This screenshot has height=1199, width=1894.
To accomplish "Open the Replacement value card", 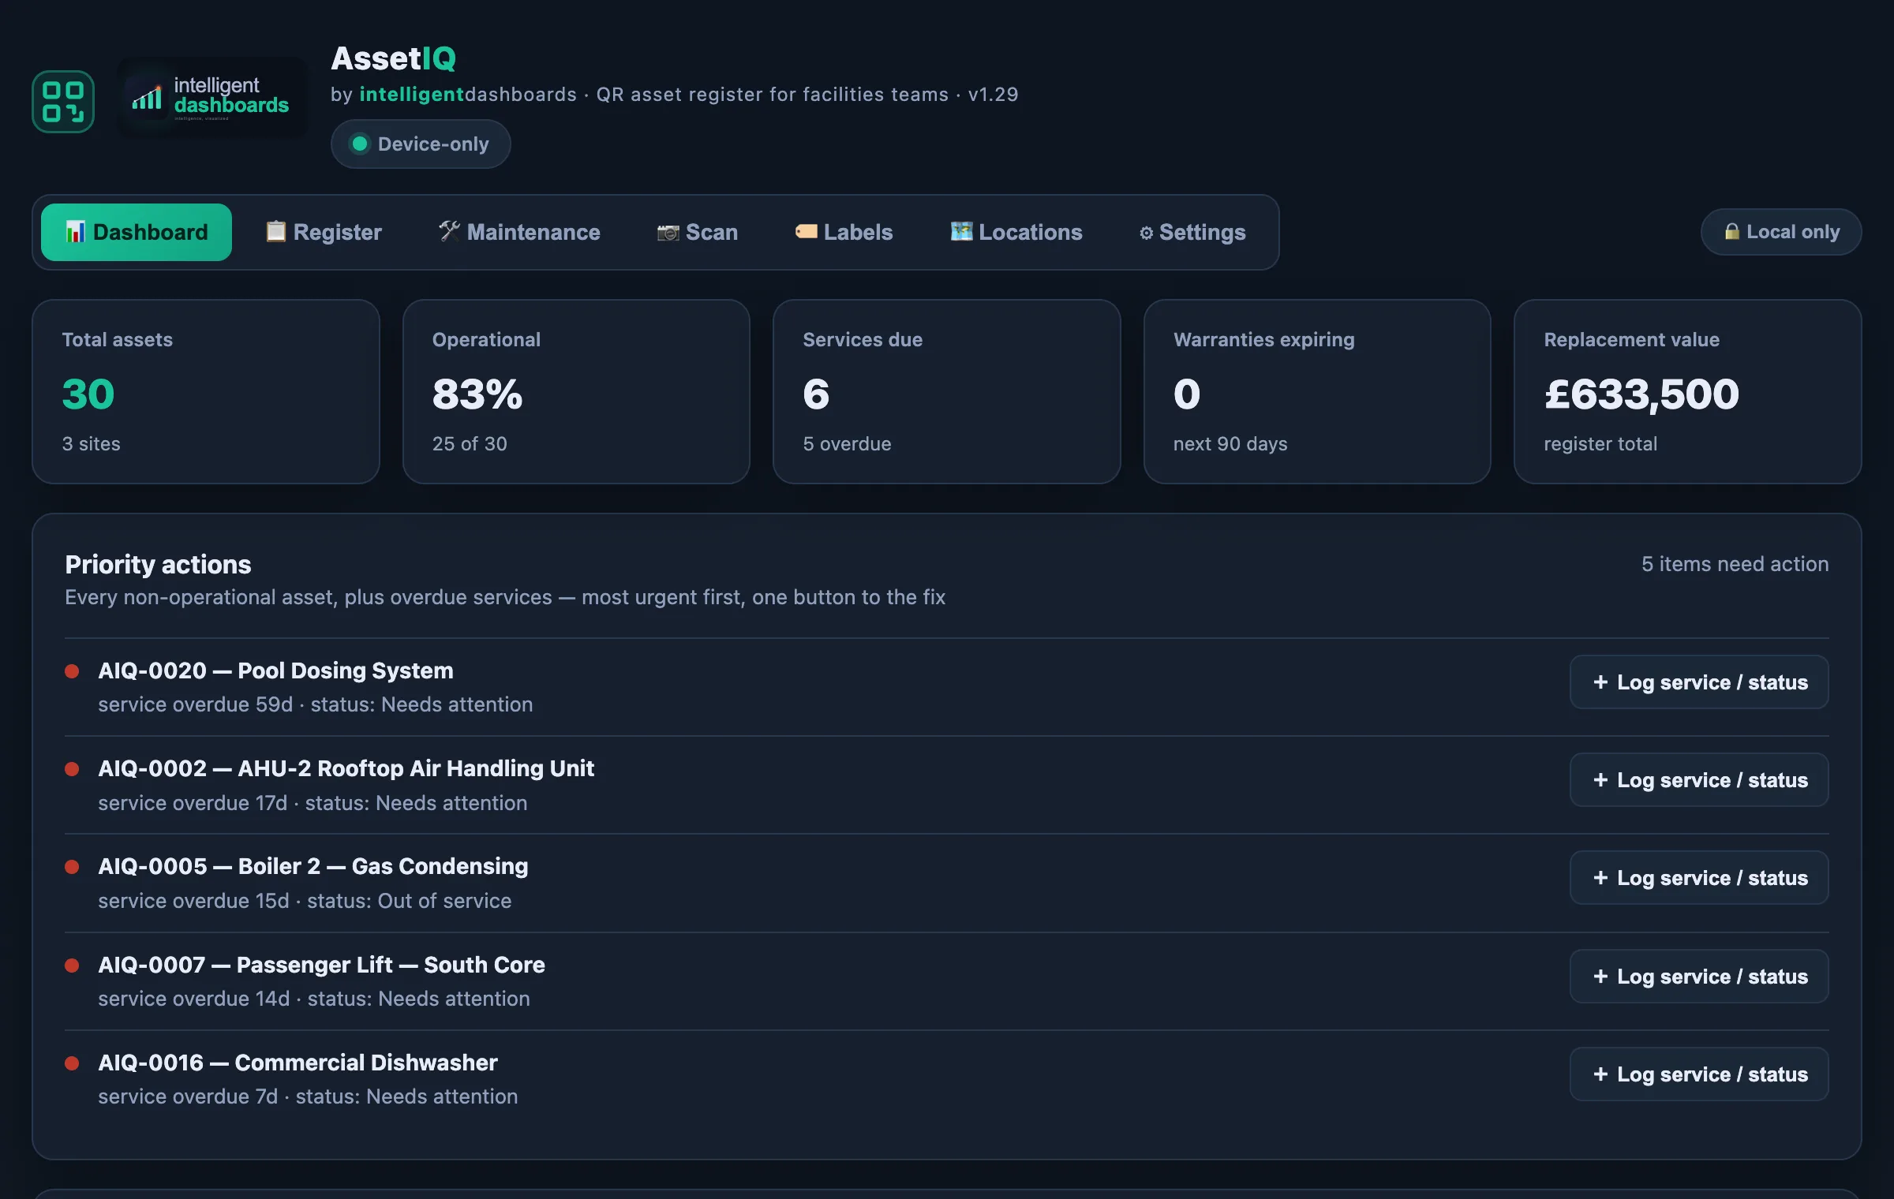I will pos(1688,391).
